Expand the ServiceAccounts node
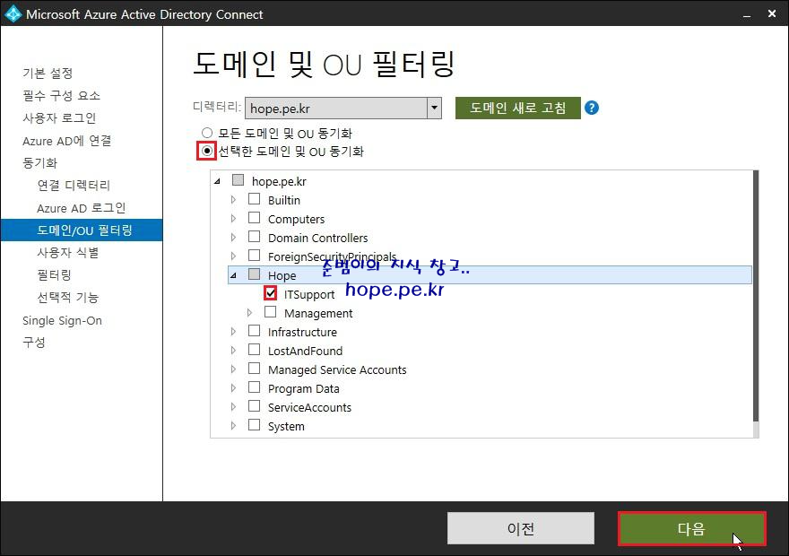This screenshot has height=556, width=789. point(233,406)
